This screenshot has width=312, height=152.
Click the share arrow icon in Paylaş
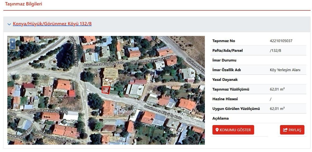coord(285,130)
